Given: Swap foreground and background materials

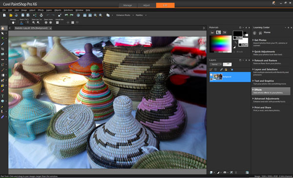Looking at the screenshot, I should [236, 42].
